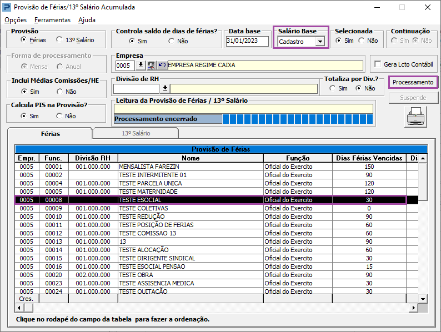
Task: Click the table scroll-up arrow
Action: (423, 158)
